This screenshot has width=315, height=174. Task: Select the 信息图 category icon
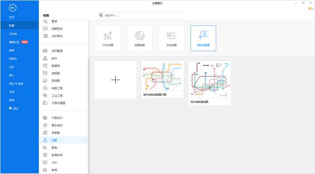45,133
